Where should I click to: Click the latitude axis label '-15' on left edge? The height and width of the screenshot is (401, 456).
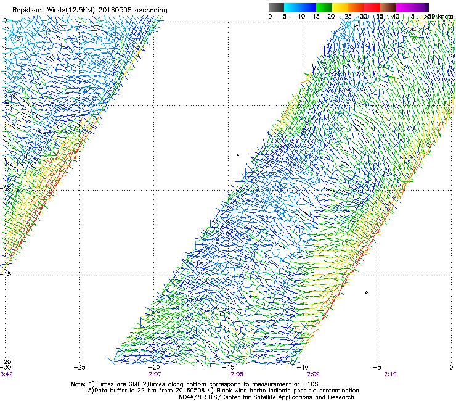coord(6,274)
